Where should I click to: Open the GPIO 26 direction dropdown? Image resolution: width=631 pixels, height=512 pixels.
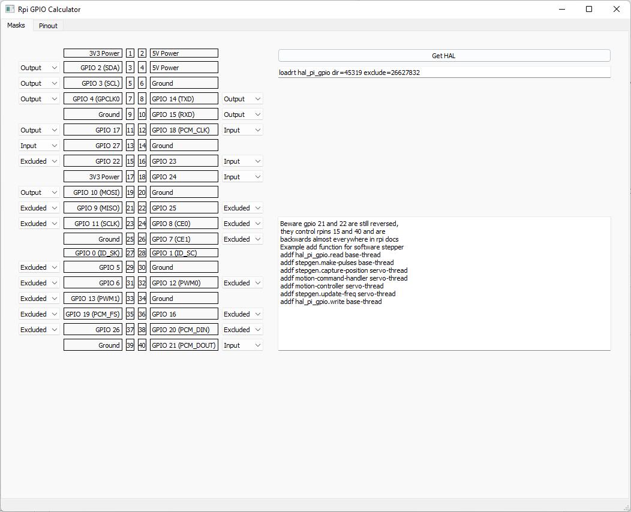point(39,330)
